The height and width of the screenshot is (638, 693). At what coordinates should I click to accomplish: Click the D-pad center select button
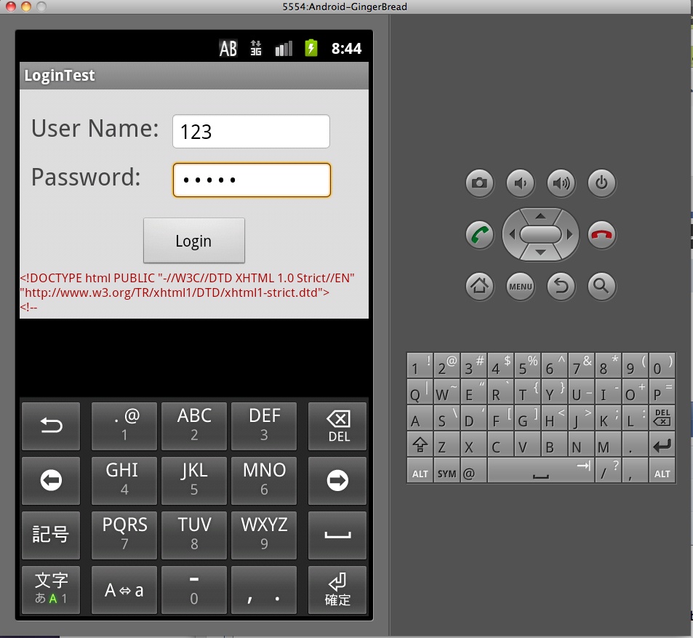point(540,234)
